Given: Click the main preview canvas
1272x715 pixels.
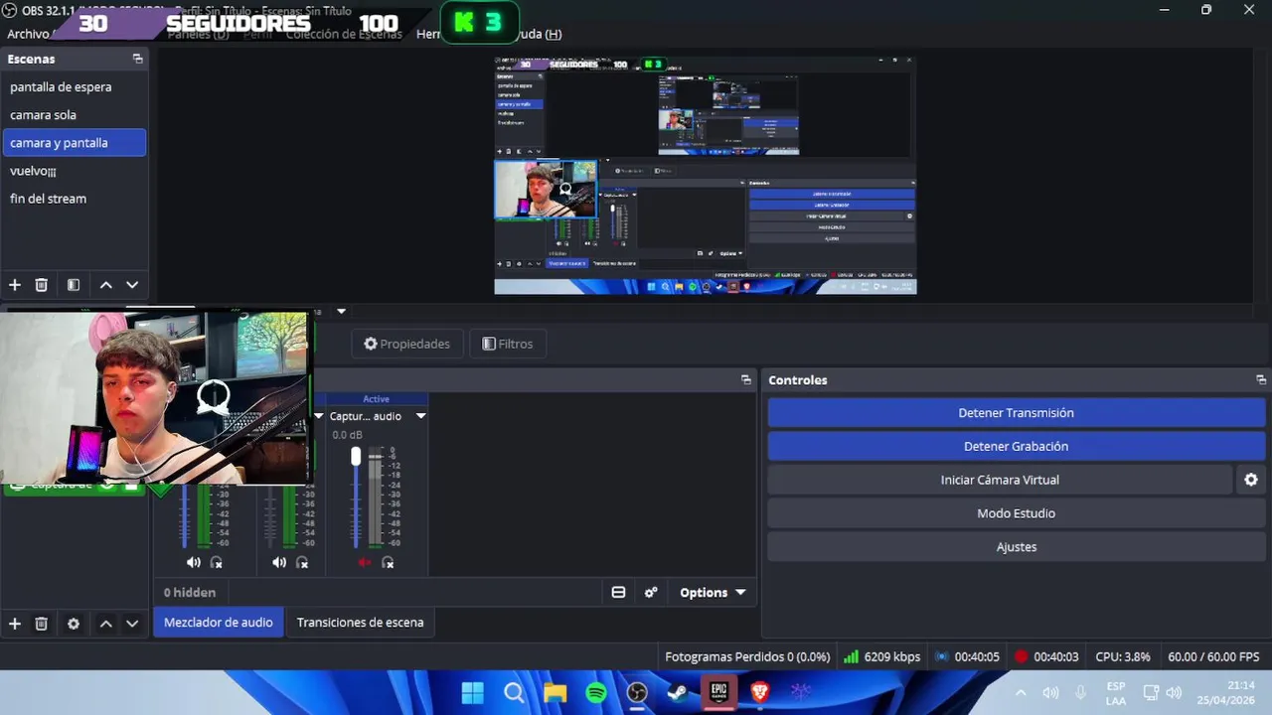Looking at the screenshot, I should click(x=706, y=175).
